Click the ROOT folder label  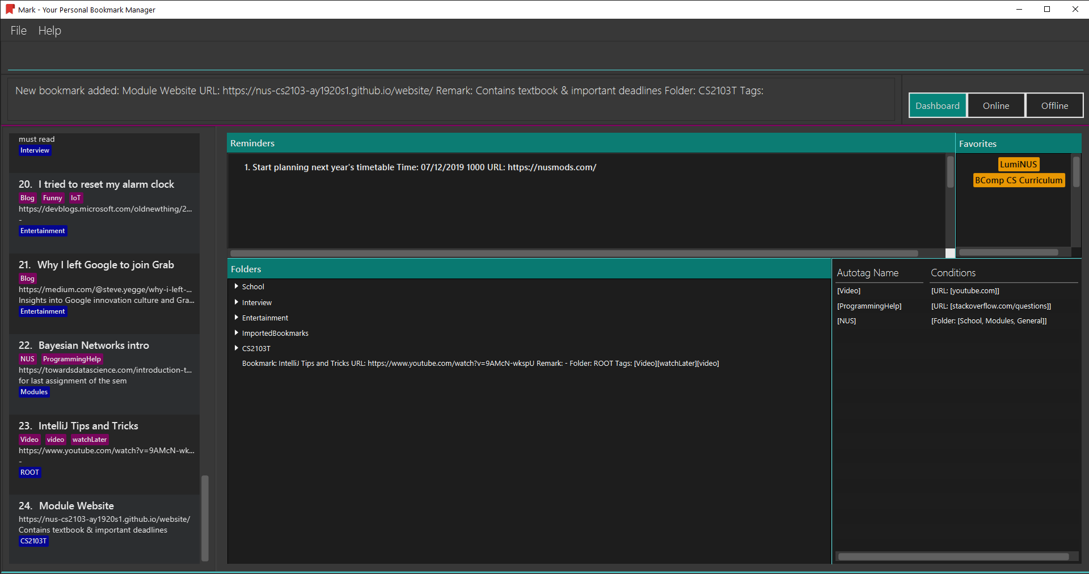point(29,472)
